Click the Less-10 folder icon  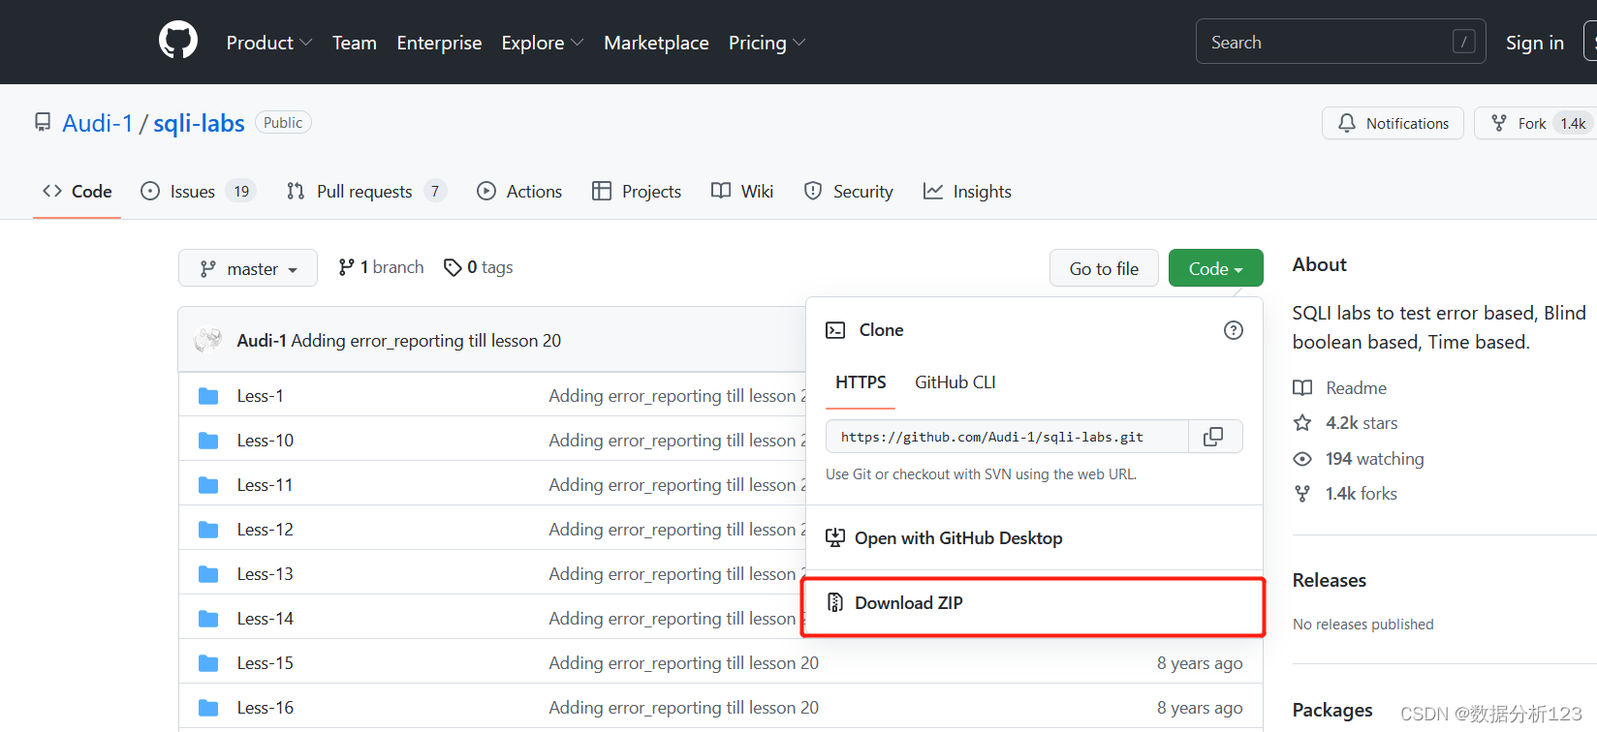coord(208,441)
